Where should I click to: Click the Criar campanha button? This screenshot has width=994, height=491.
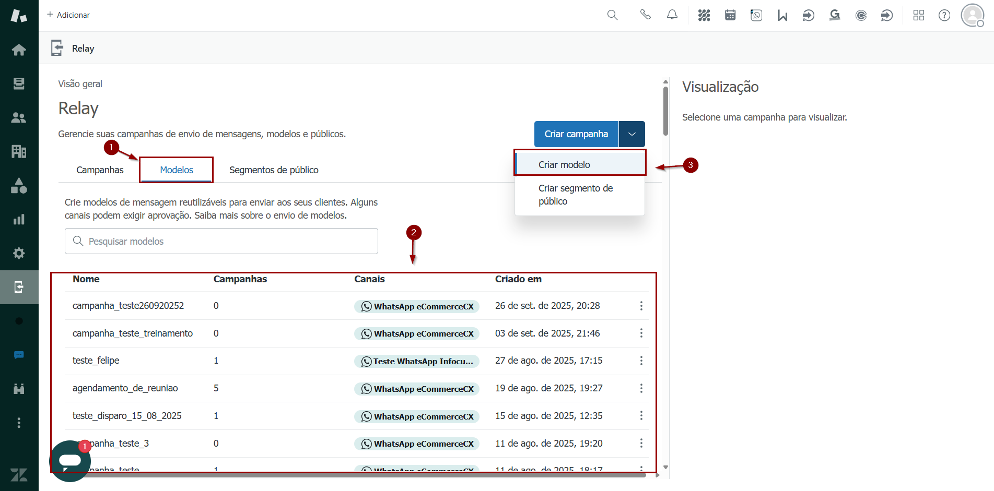pyautogui.click(x=576, y=134)
